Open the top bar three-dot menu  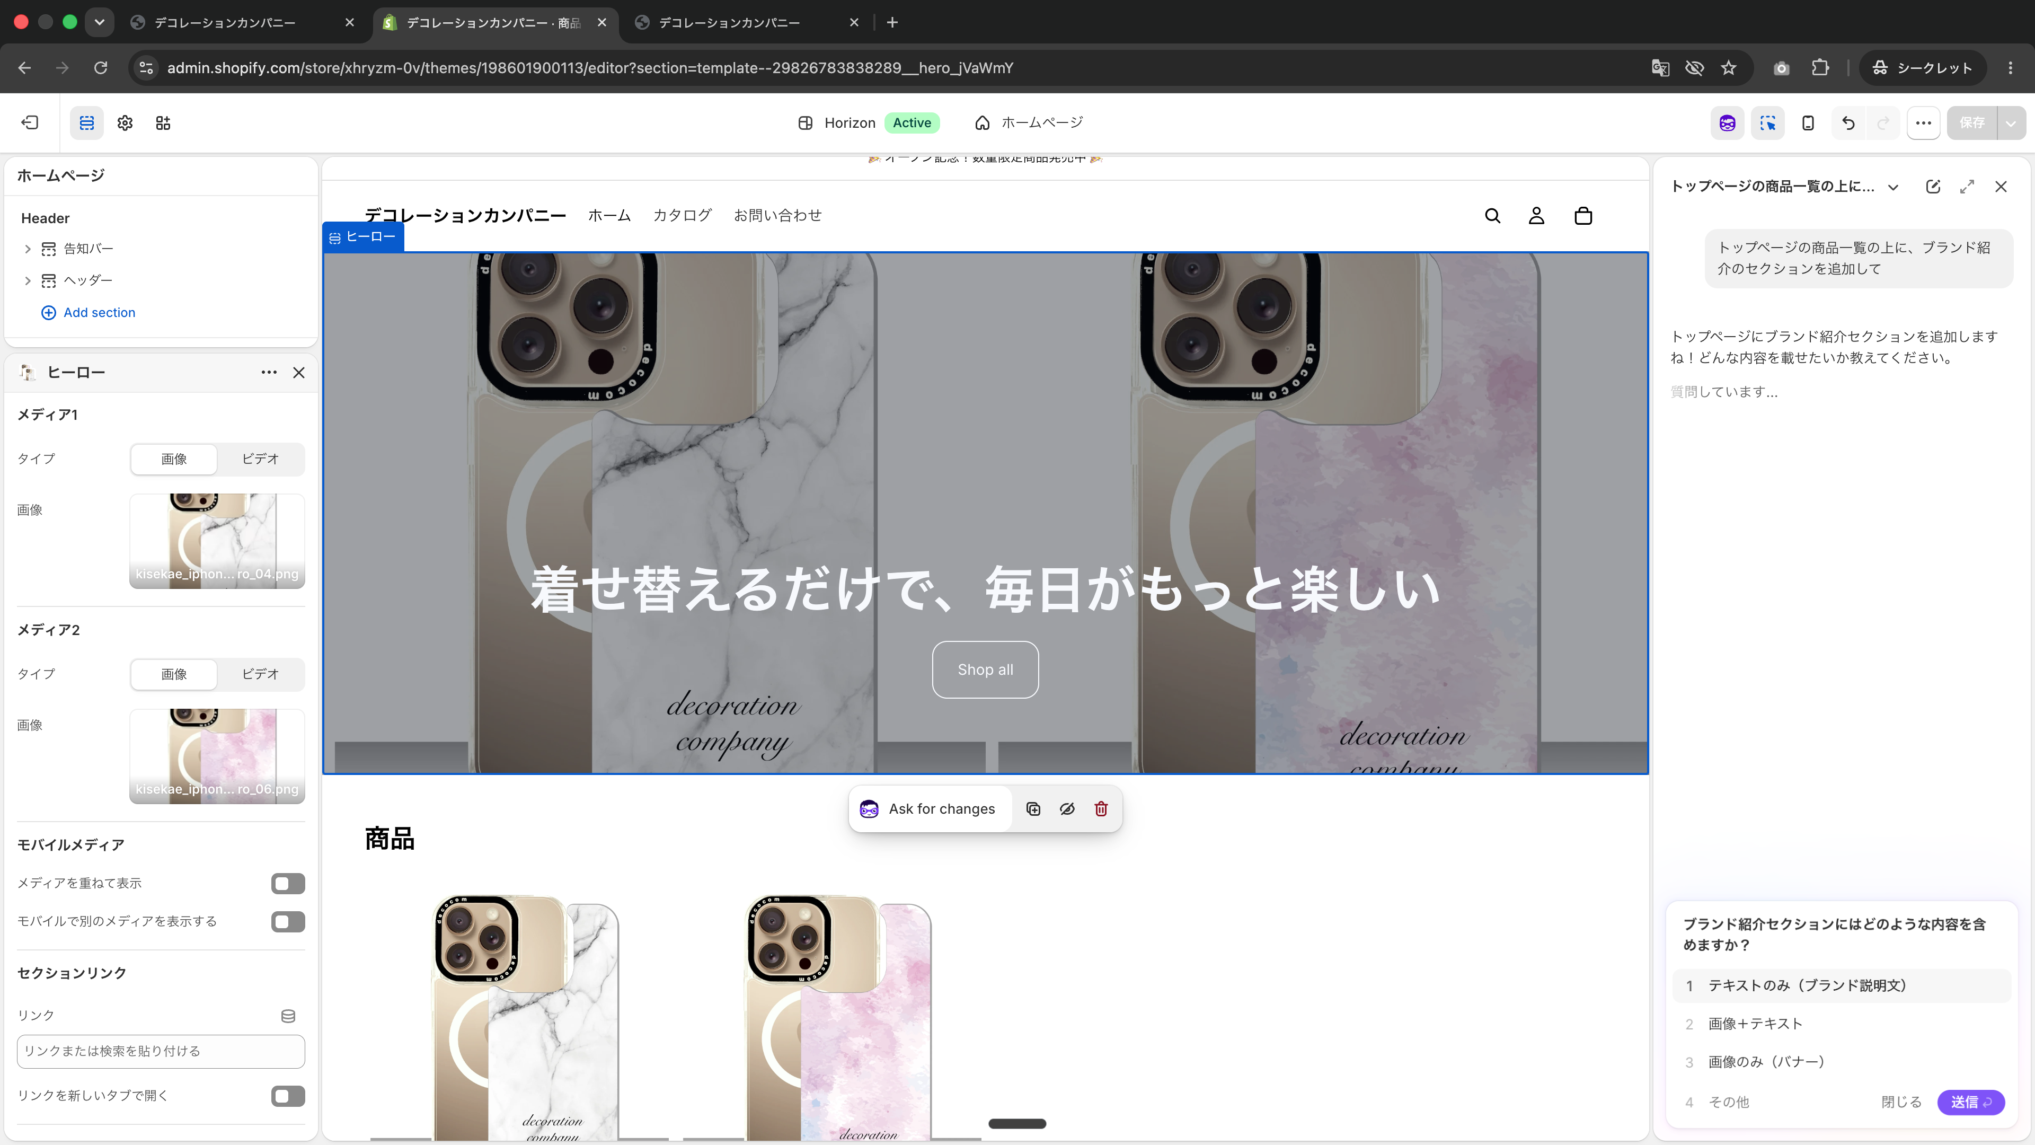(1924, 122)
